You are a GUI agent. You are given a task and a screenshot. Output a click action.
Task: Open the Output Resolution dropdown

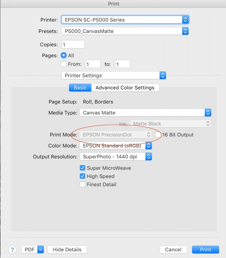pyautogui.click(x=116, y=157)
